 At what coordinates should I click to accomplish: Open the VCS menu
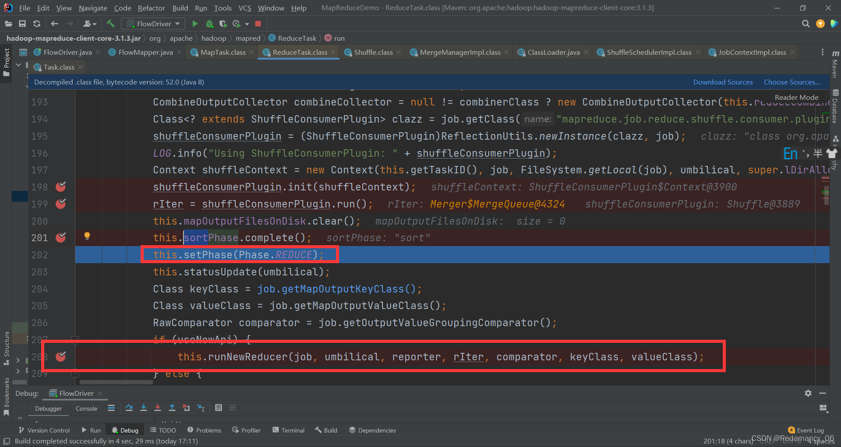[245, 8]
